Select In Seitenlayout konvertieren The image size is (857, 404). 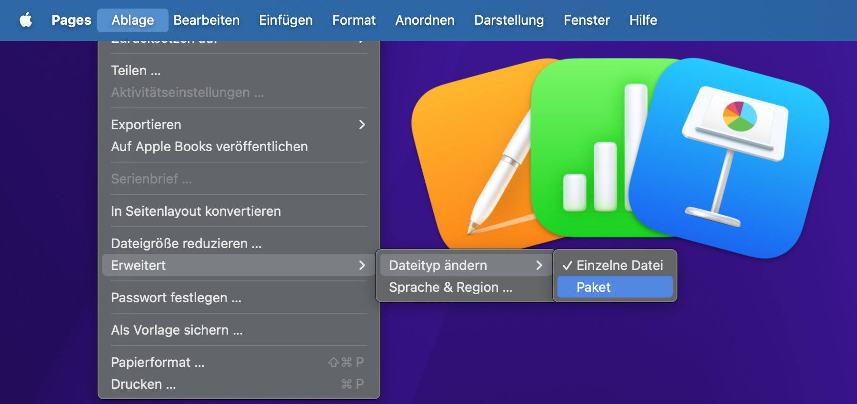pos(196,211)
